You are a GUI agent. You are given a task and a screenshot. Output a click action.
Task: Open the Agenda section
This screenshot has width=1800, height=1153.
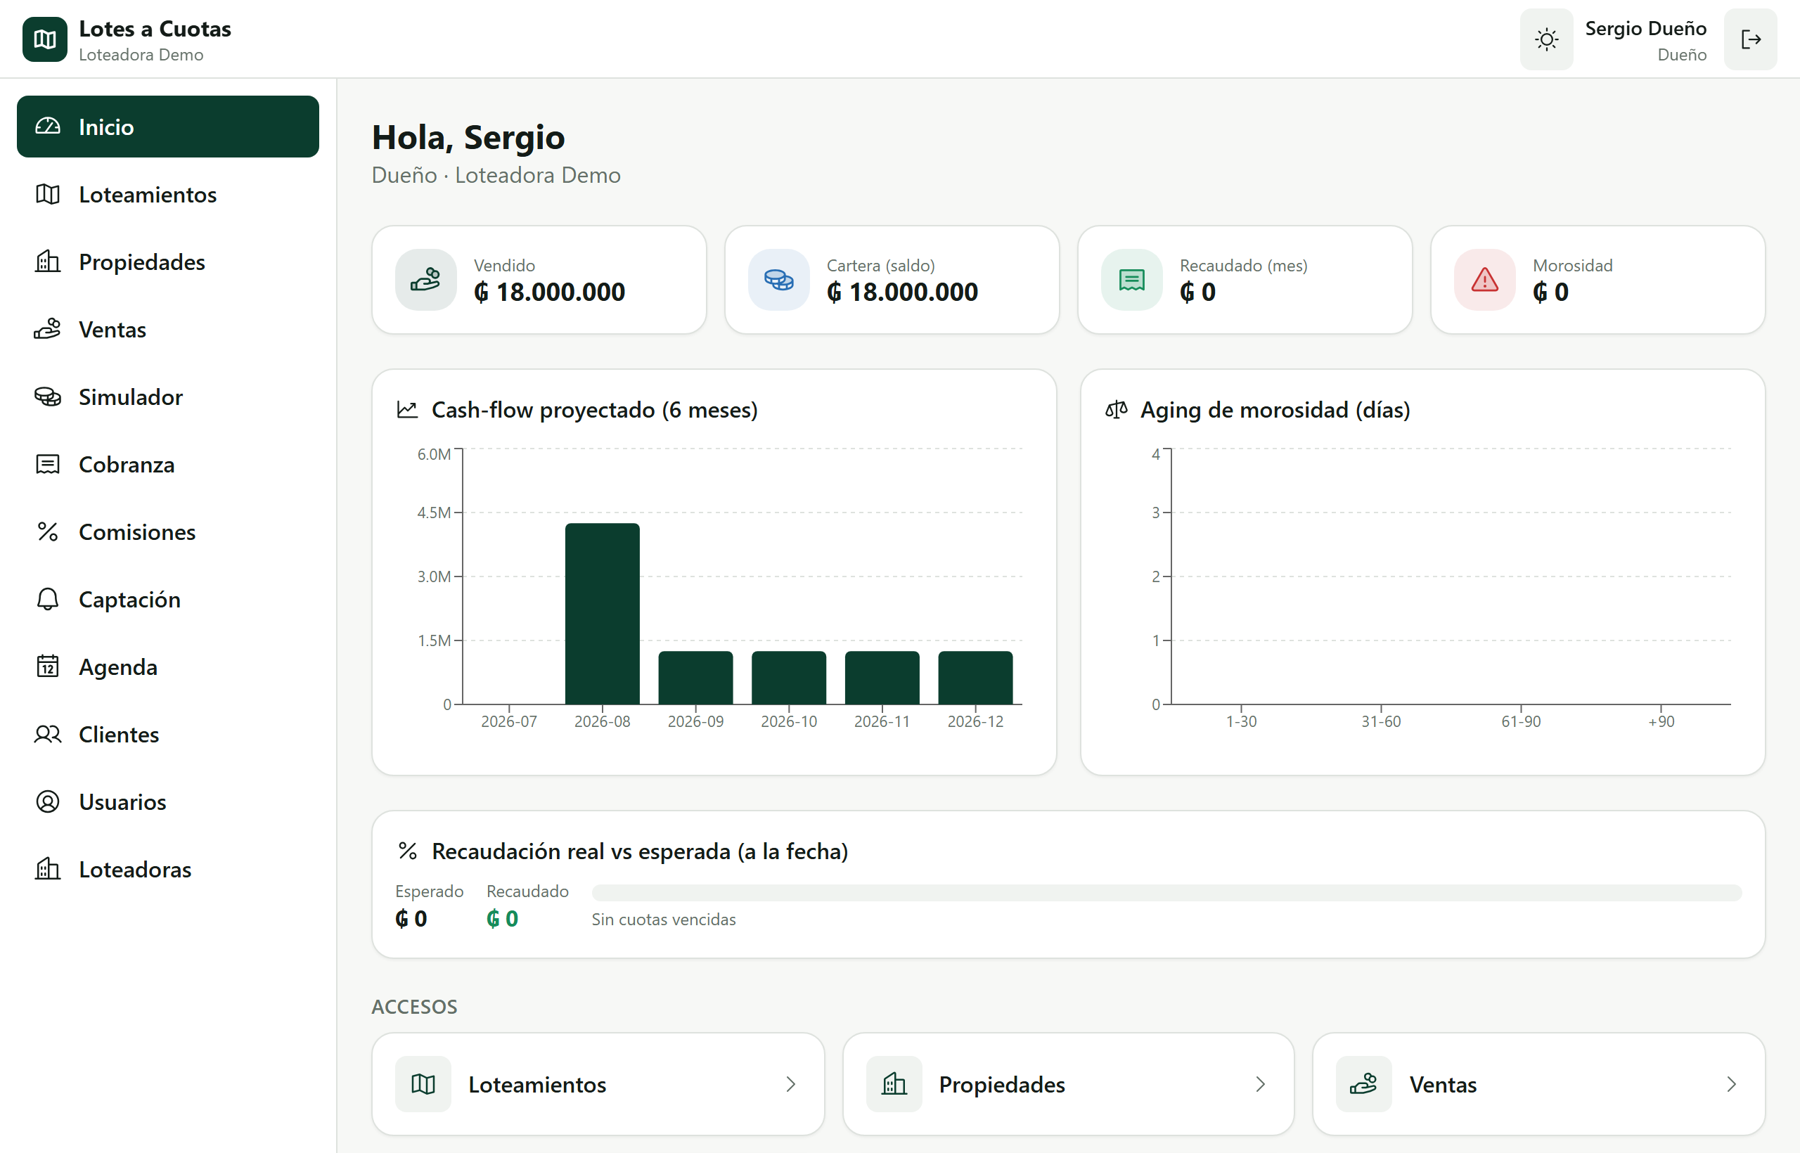coord(168,666)
